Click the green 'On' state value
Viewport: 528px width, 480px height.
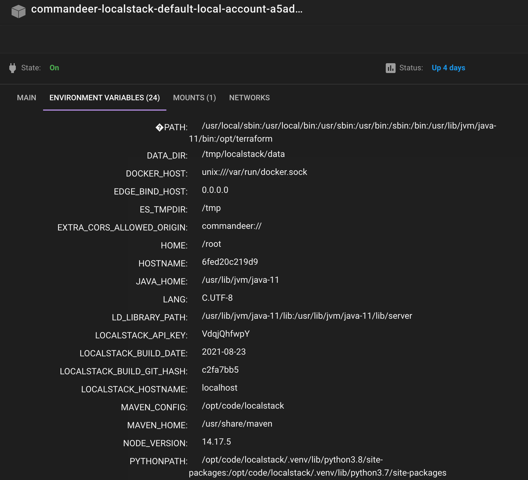point(54,68)
